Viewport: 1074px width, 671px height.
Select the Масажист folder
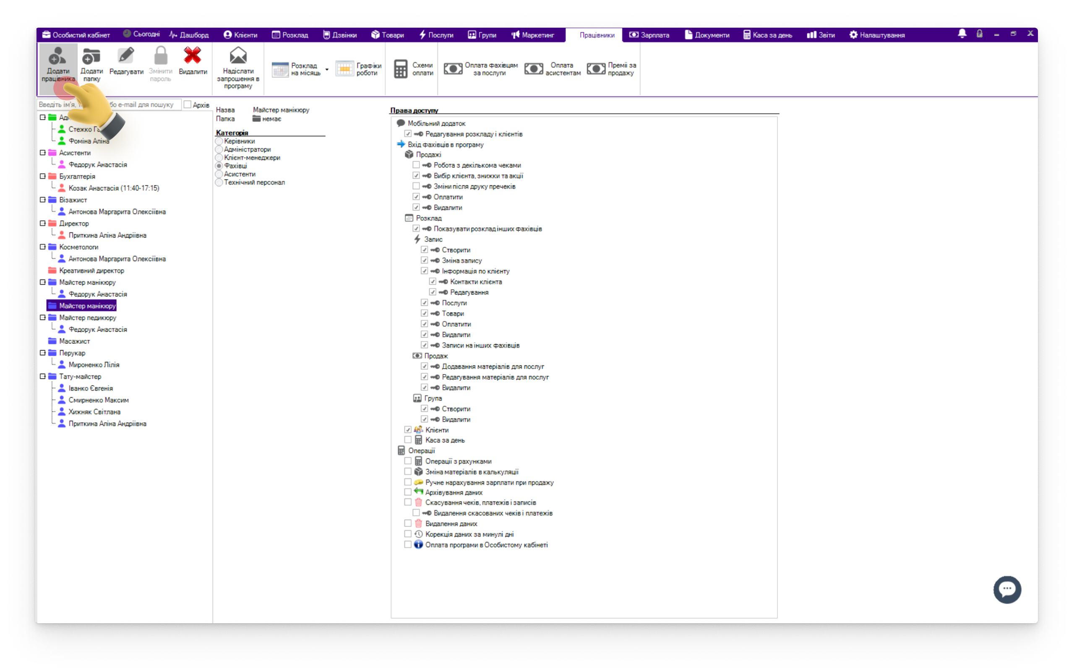pyautogui.click(x=74, y=341)
